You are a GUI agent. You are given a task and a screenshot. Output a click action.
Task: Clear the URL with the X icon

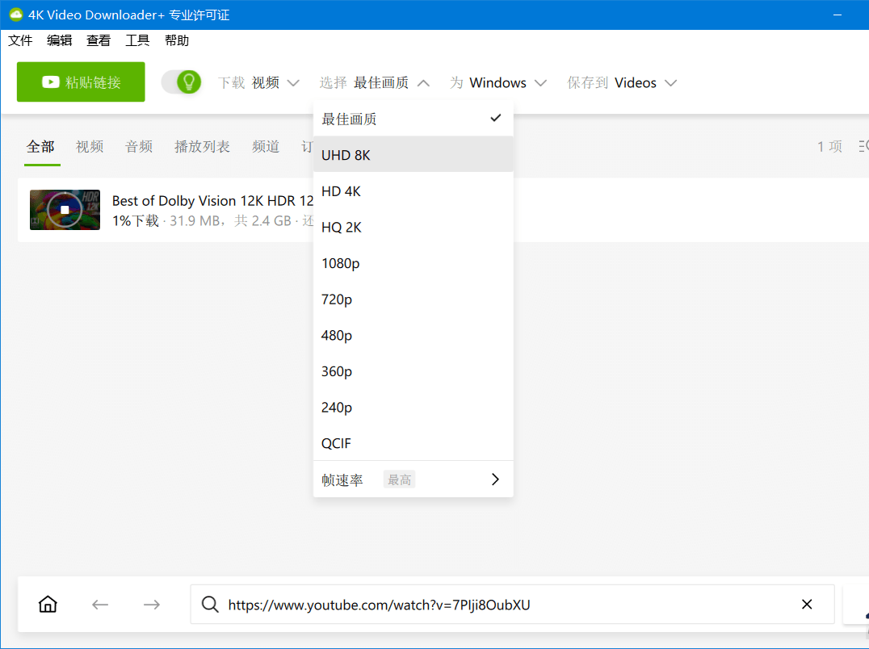coord(807,604)
